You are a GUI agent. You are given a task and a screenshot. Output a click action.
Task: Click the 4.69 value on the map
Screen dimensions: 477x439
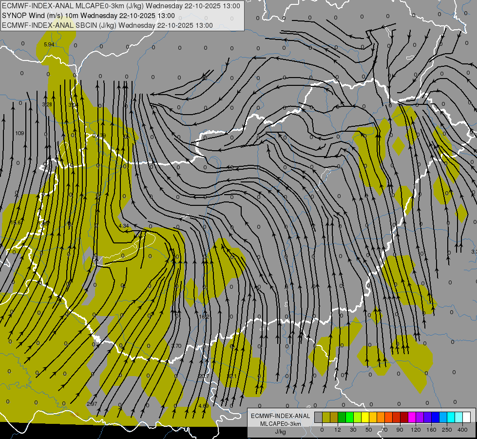coord(204,406)
